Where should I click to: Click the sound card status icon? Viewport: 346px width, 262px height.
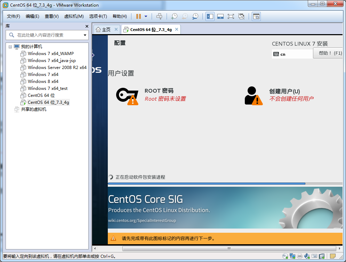click(x=307, y=256)
